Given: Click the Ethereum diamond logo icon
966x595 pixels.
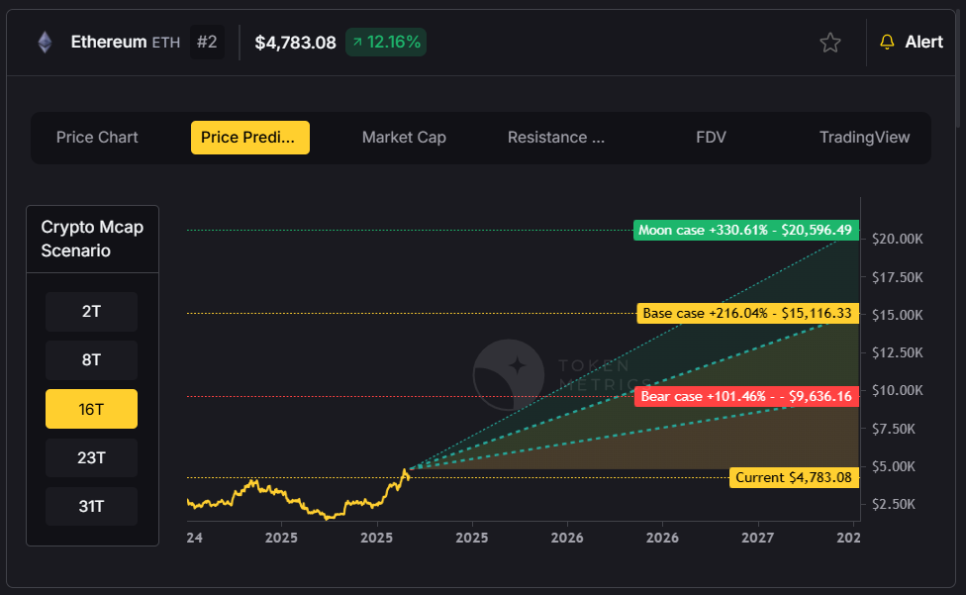Looking at the screenshot, I should [x=45, y=43].
